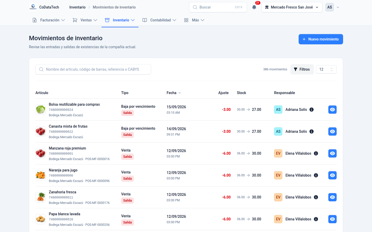Viewport: 372px width, 232px height.
Task: View details of Naranja para jugo movement
Action: 332,175
